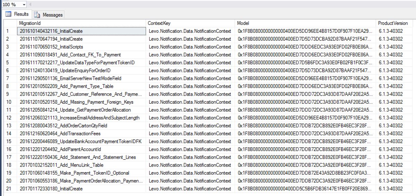Image resolution: width=416 pixels, height=196 pixels.
Task: Select Model cell in row 5
Action: (x=305, y=63)
